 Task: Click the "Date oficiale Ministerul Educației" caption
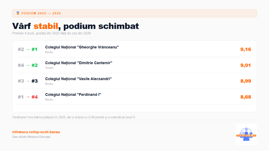tap(31, 137)
